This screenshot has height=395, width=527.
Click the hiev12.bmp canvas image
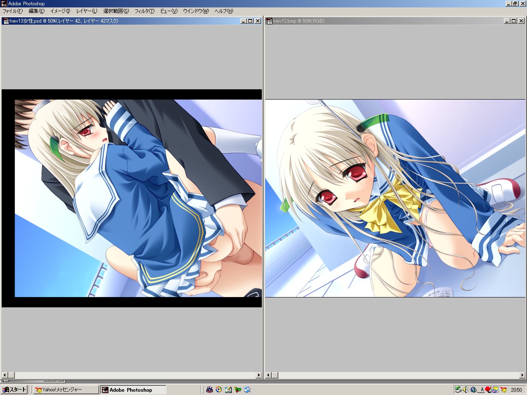395,198
